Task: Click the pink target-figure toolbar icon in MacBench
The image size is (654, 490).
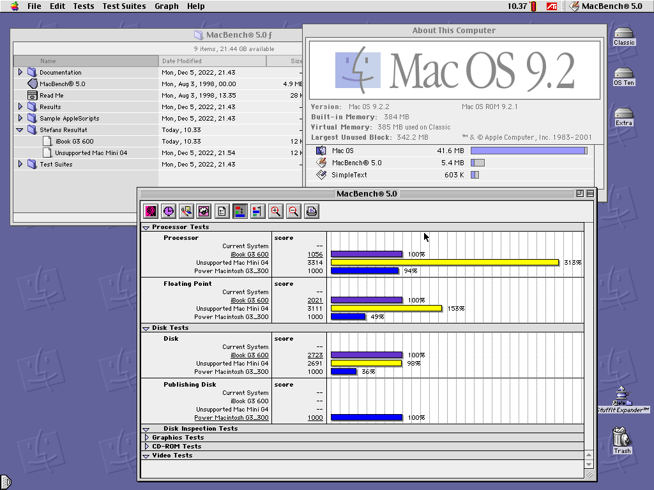Action: click(x=151, y=211)
